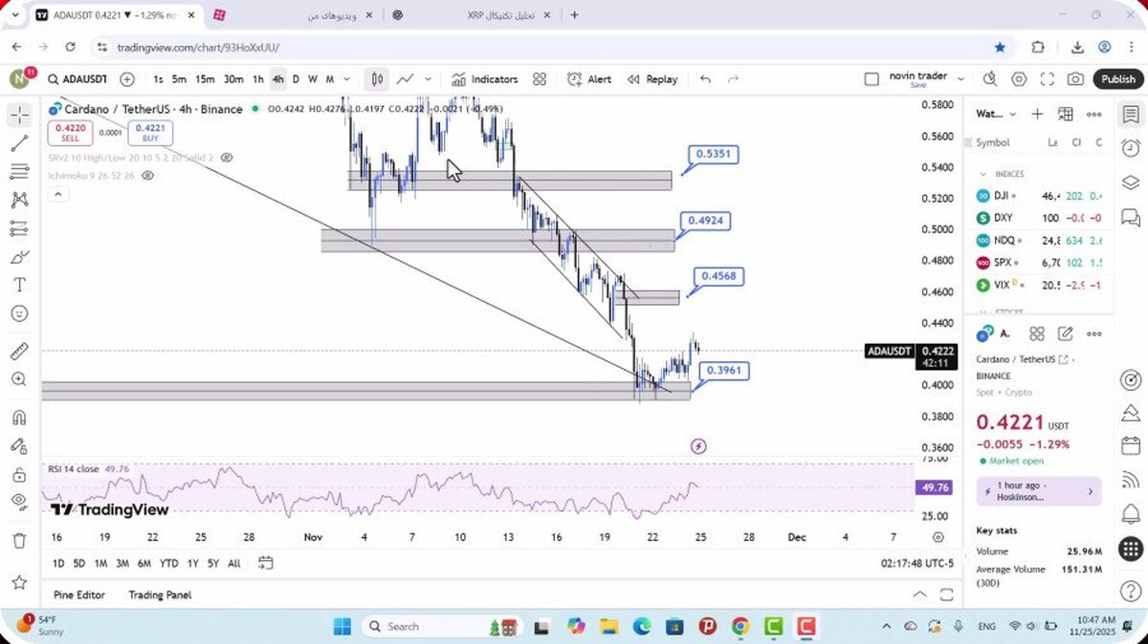Open the candlestick chart type button
The image size is (1148, 644).
pyautogui.click(x=378, y=79)
